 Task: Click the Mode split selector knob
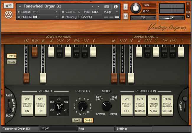[x=106, y=106]
